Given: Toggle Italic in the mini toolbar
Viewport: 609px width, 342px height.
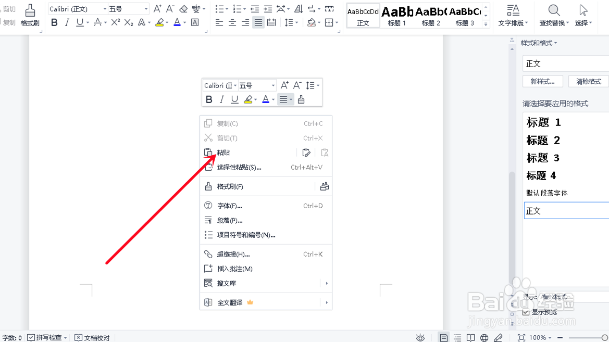Looking at the screenshot, I should click(222, 100).
